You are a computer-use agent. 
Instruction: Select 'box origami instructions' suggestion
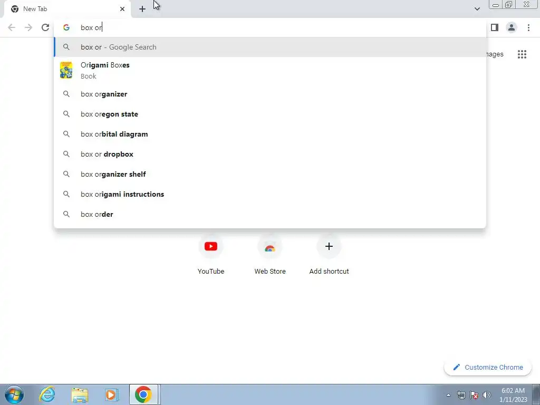click(x=270, y=194)
